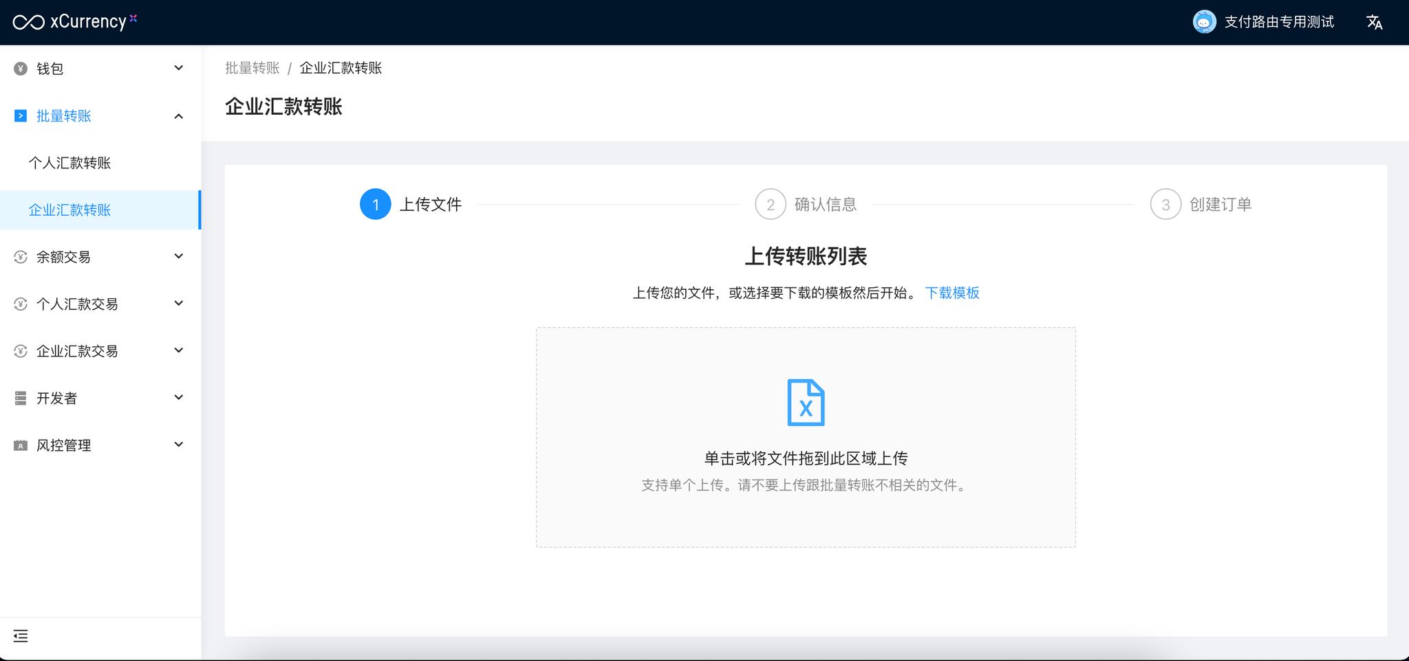
Task: Click the Excel file upload icon
Action: coord(806,403)
